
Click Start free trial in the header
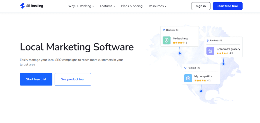coord(227,6)
